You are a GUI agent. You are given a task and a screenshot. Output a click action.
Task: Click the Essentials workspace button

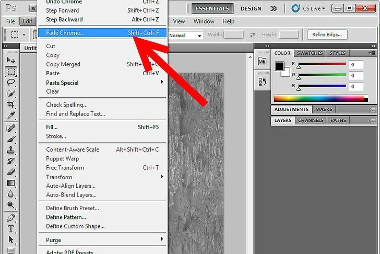tap(212, 8)
